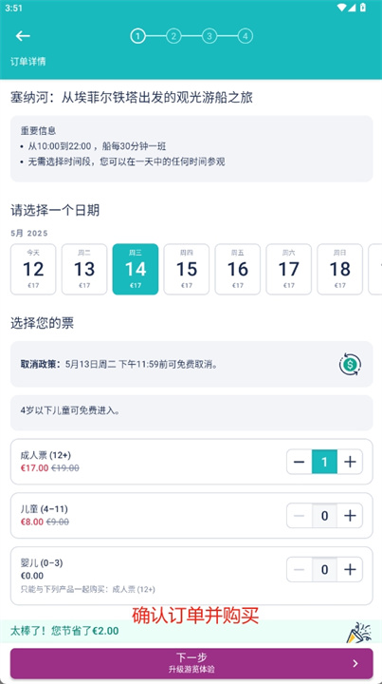
Task: Tap the chevron arrow on next button
Action: point(355,663)
